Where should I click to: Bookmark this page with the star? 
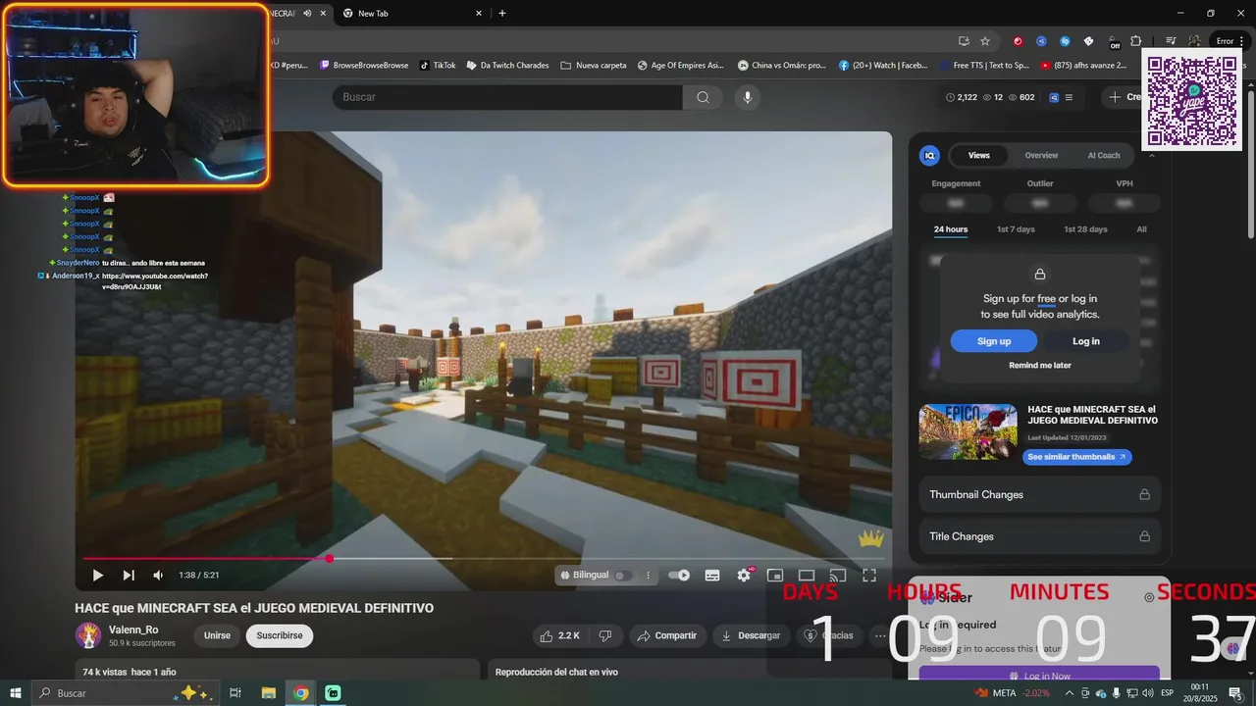tap(985, 41)
